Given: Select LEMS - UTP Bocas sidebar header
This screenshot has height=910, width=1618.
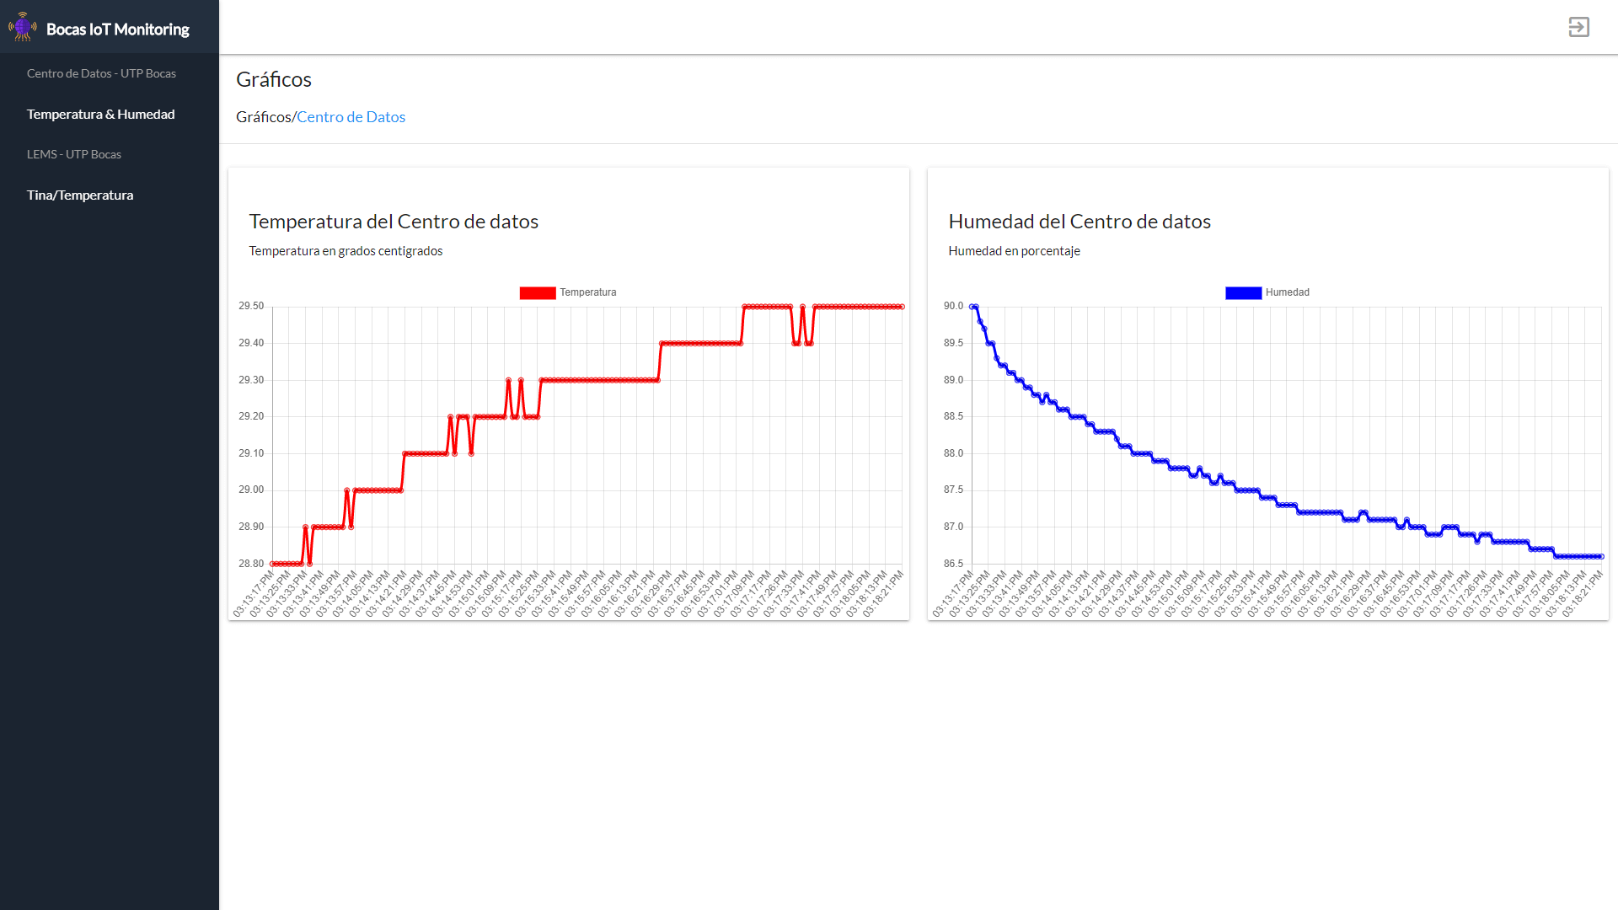Looking at the screenshot, I should [74, 154].
